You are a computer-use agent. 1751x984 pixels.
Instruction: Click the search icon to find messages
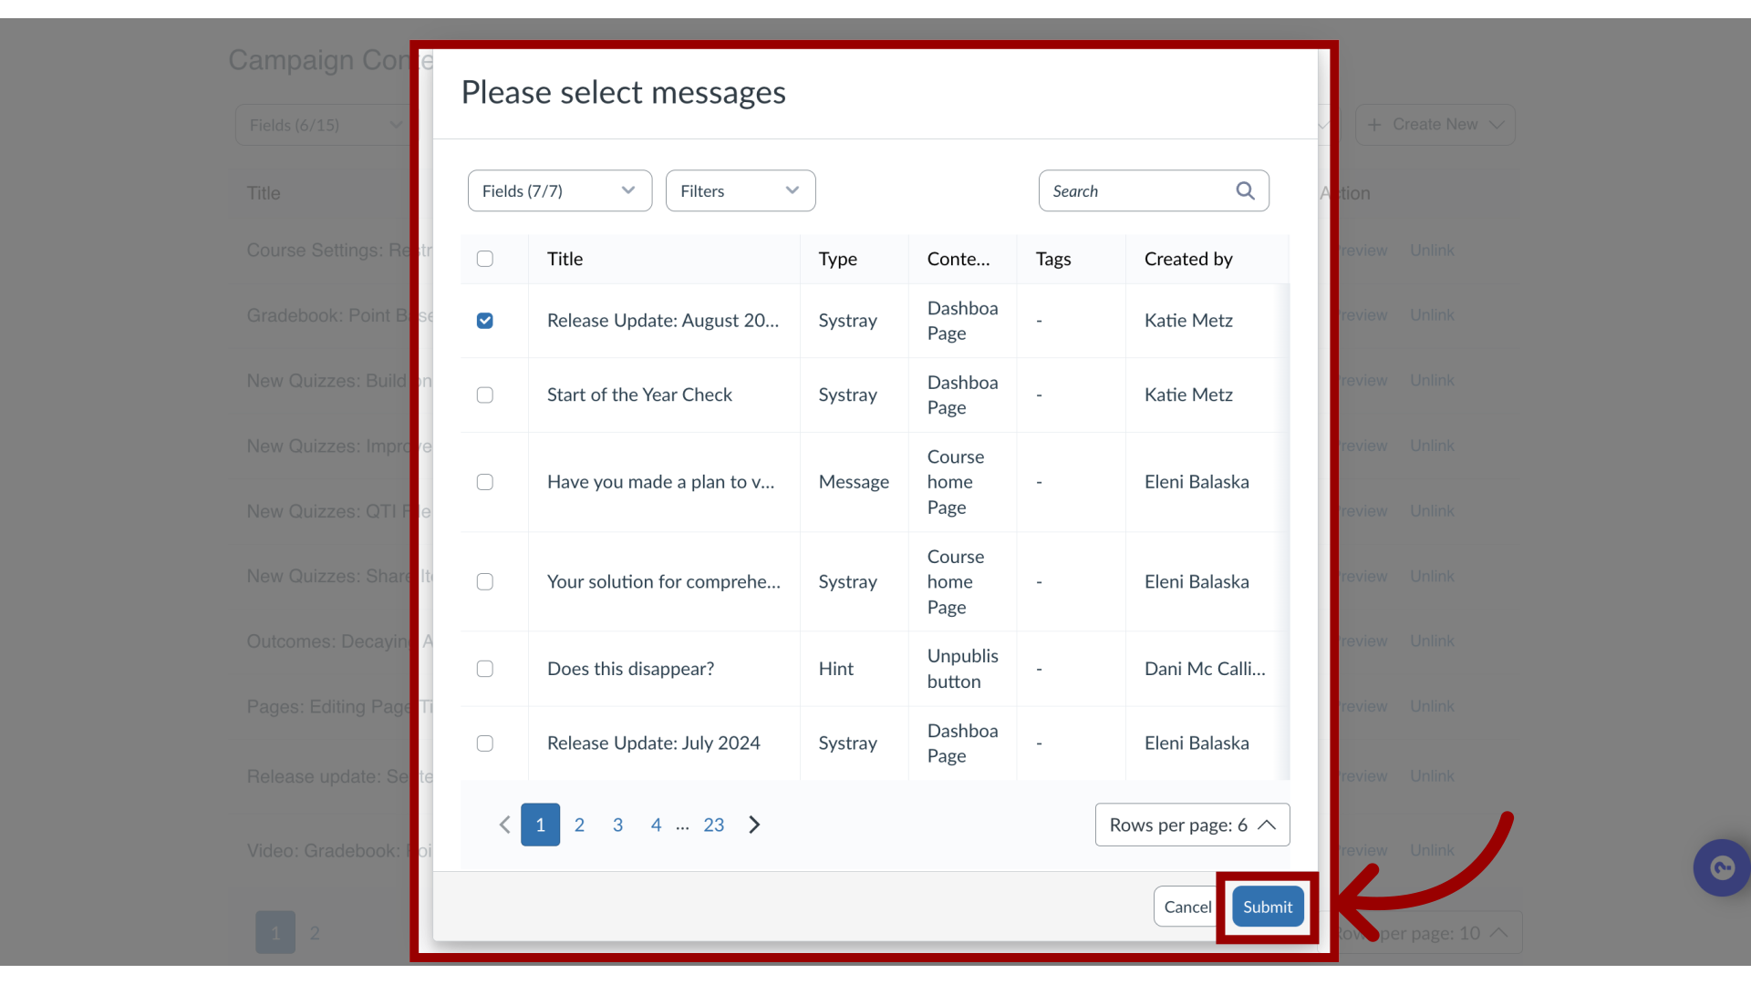click(x=1246, y=190)
